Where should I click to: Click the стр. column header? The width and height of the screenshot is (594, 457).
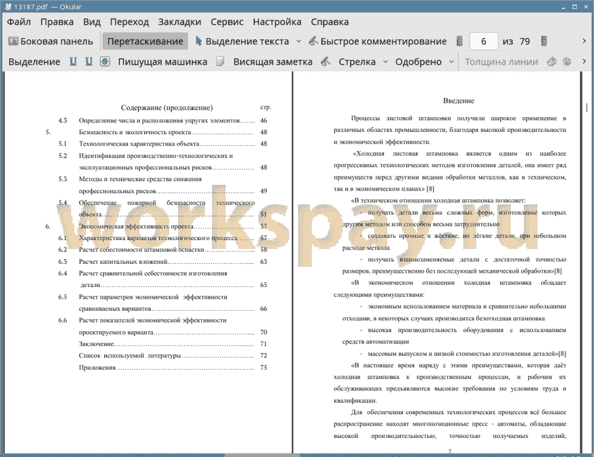(266, 107)
